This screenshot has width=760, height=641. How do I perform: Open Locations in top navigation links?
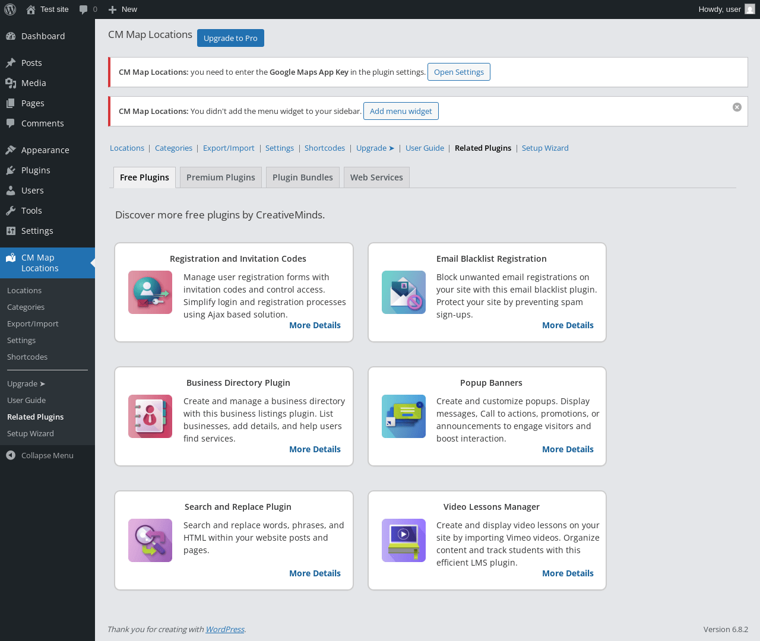pyautogui.click(x=127, y=148)
